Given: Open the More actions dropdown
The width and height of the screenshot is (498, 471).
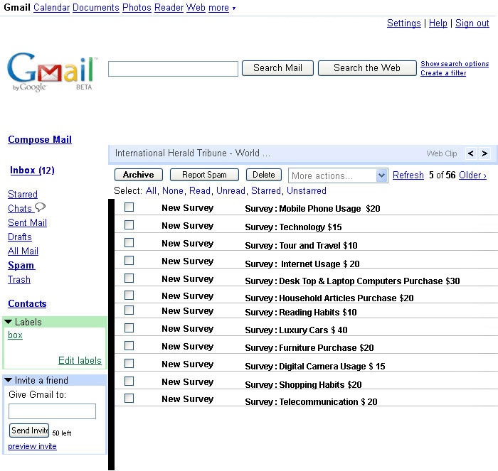Looking at the screenshot, I should click(x=338, y=175).
